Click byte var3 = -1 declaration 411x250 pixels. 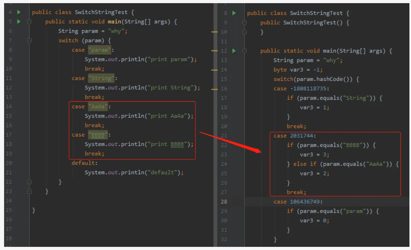click(298, 70)
